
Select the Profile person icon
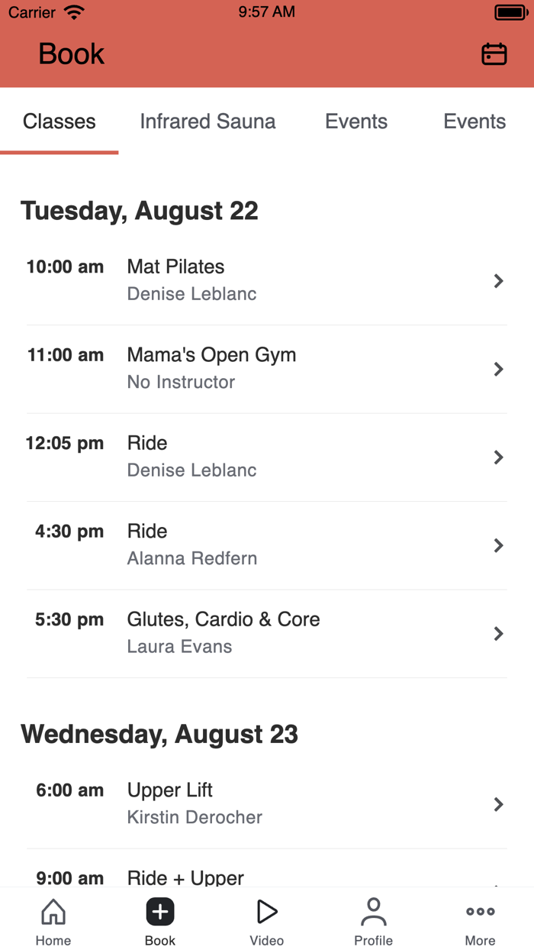(373, 911)
